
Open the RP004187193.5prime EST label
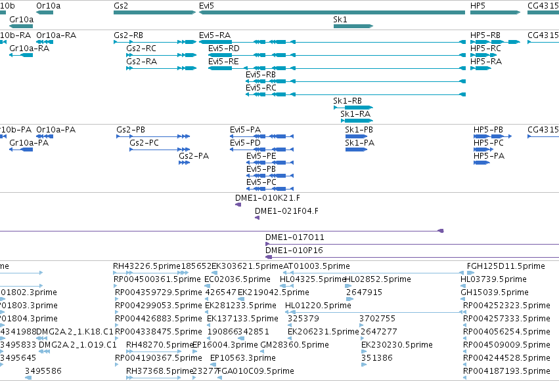pos(506,371)
